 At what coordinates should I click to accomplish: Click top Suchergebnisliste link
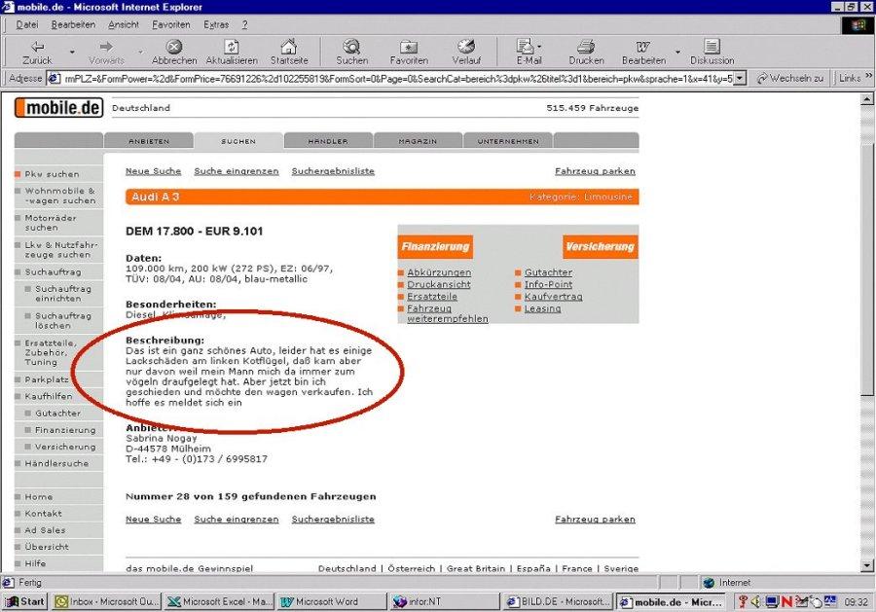coord(333,171)
